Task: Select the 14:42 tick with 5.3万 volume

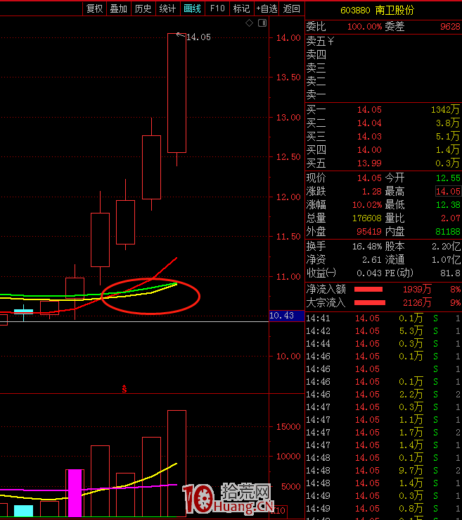Action: 383,331
